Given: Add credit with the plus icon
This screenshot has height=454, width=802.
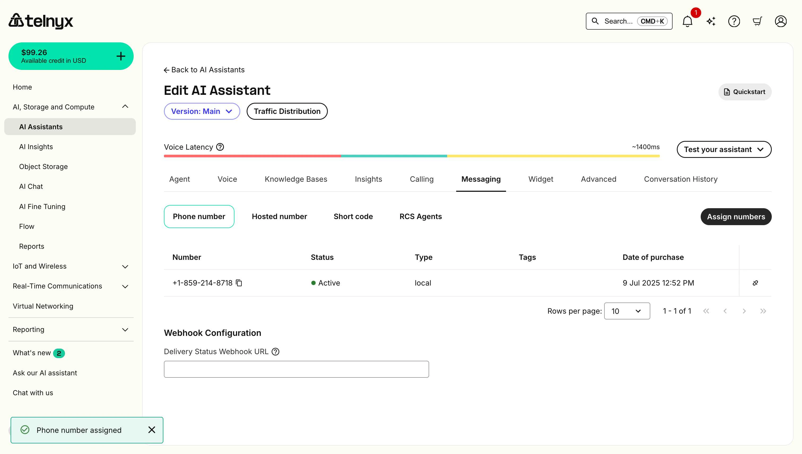Looking at the screenshot, I should (x=121, y=56).
